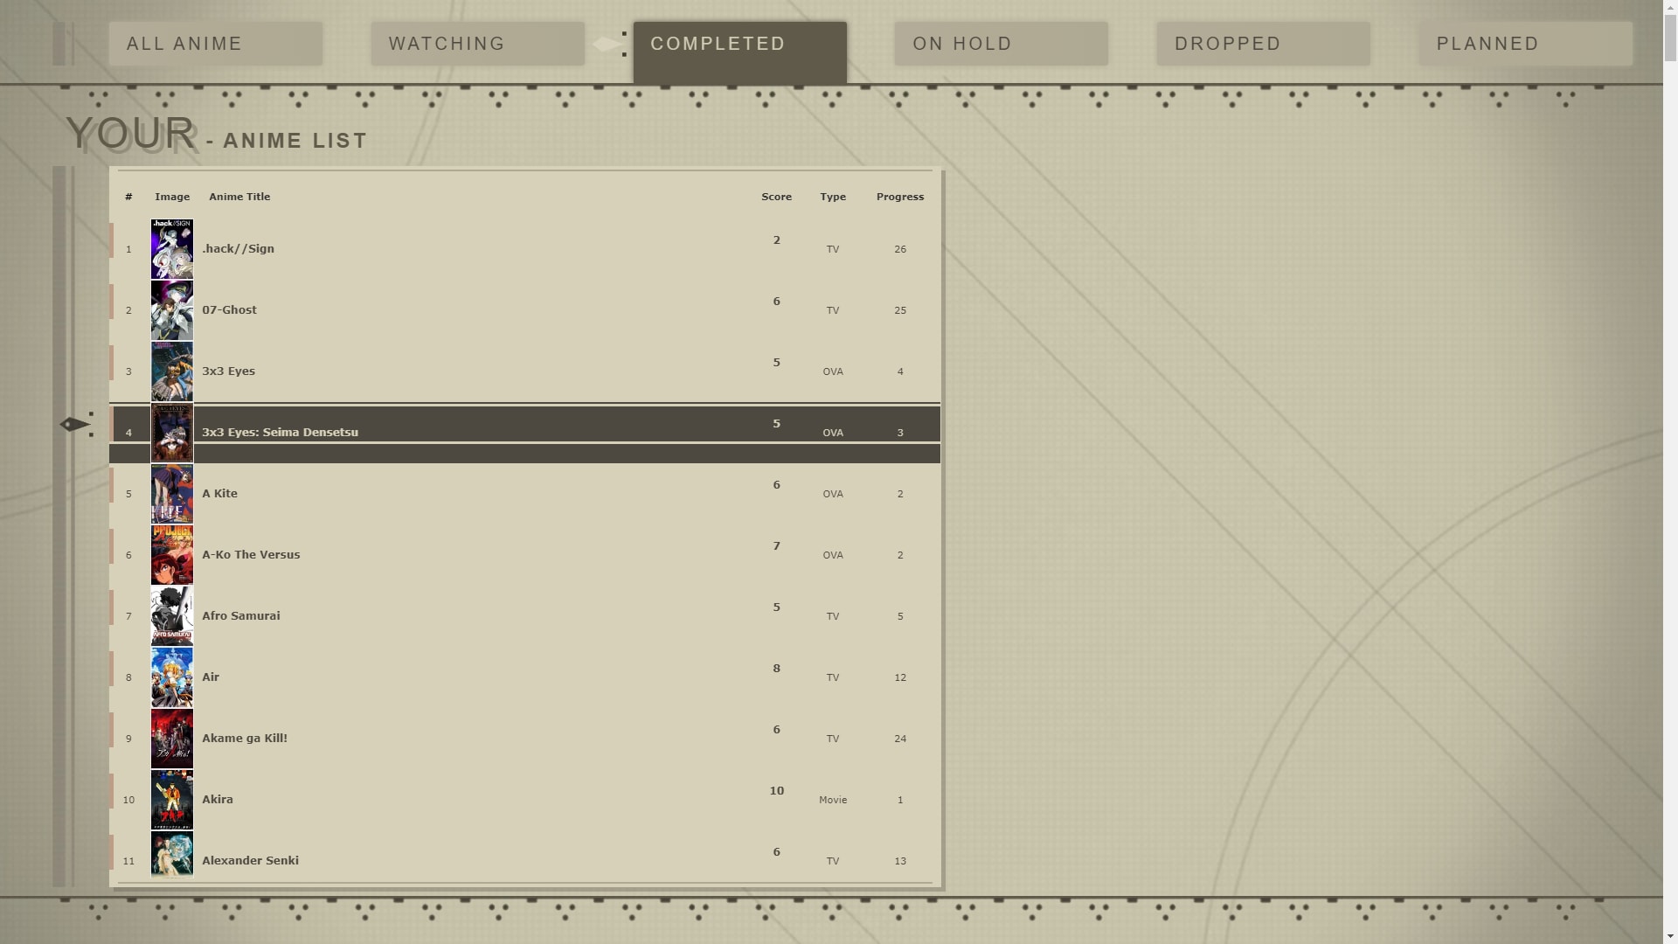Click the 3x3 Eyes cover thumbnail

[x=172, y=371]
